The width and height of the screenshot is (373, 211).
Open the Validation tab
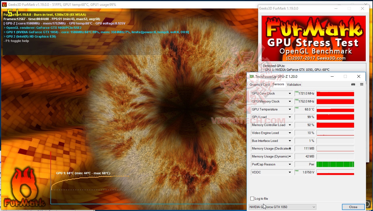pos(294,85)
